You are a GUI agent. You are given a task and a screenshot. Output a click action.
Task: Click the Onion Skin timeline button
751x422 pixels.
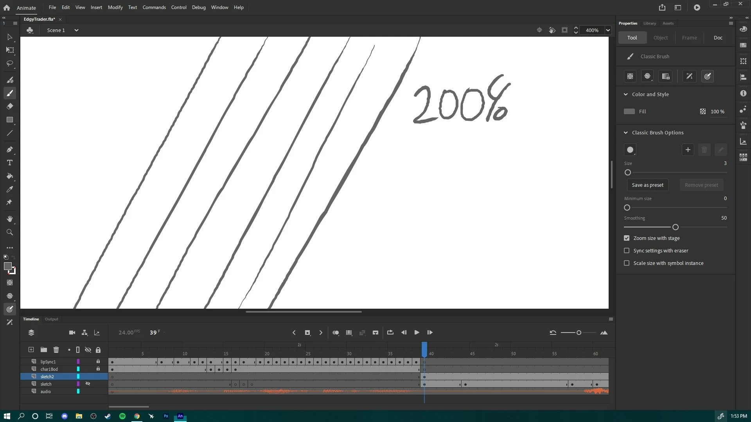click(x=336, y=333)
